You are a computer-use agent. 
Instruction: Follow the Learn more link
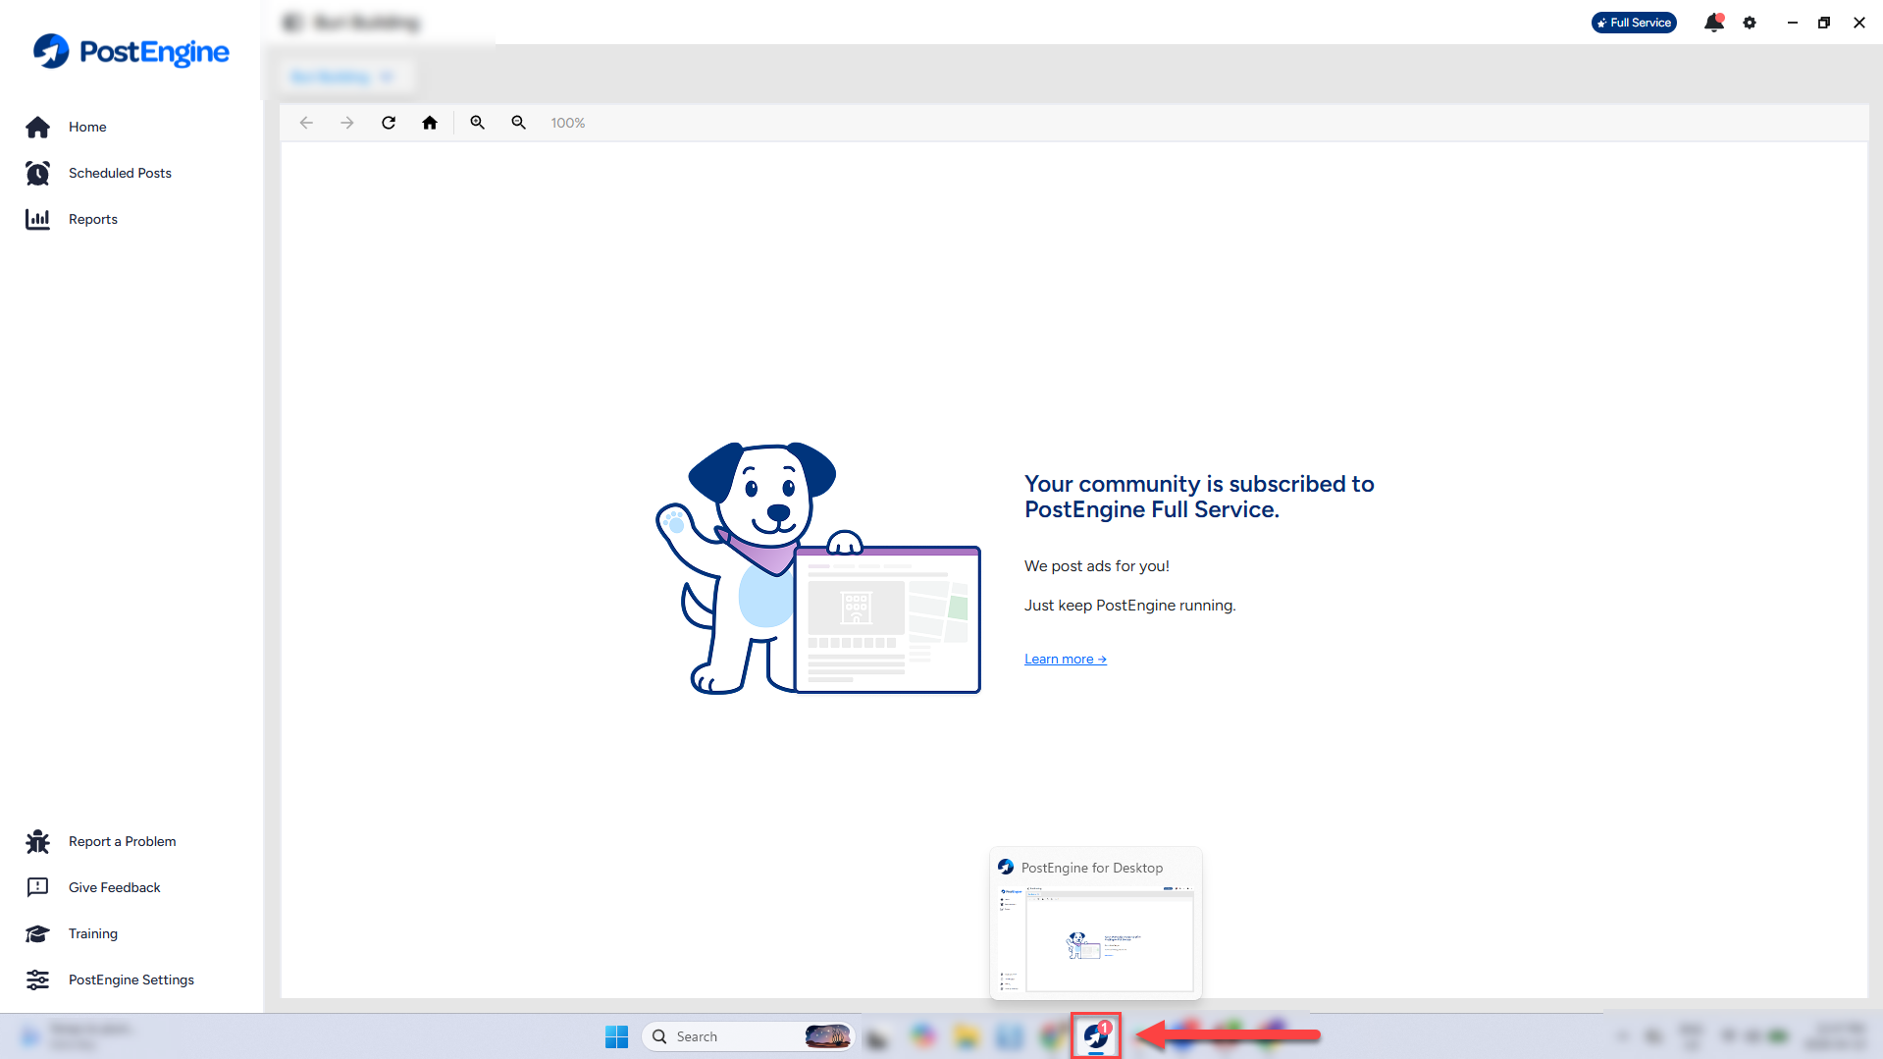1066,659
